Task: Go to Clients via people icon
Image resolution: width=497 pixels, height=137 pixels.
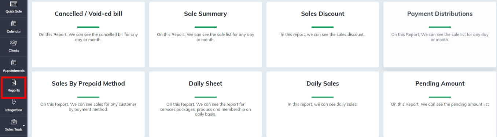Action: coord(14,43)
